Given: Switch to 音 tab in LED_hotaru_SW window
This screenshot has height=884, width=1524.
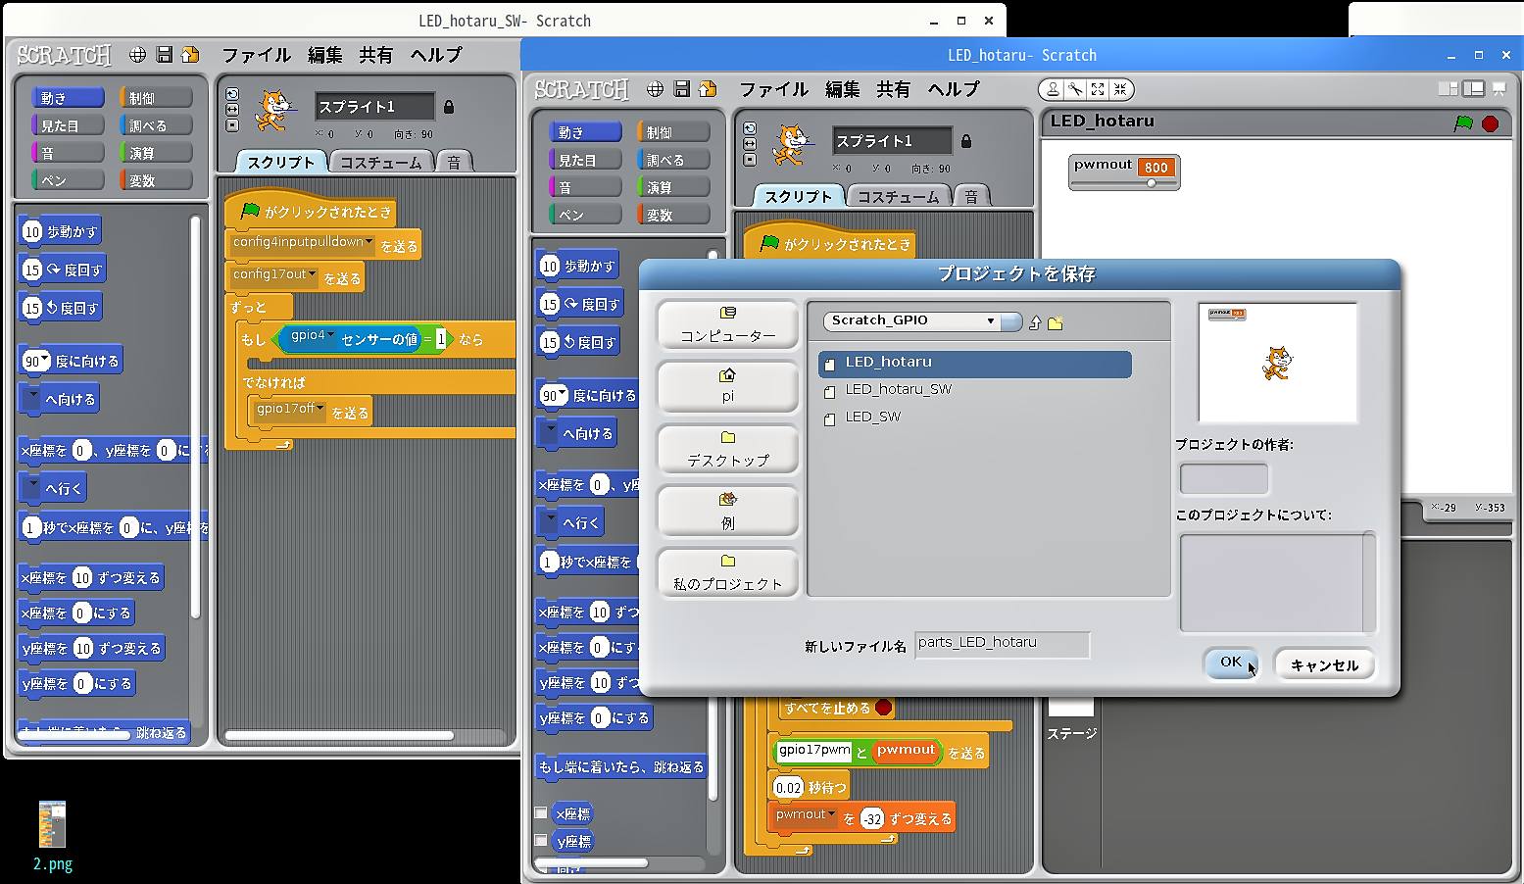Looking at the screenshot, I should [x=454, y=162].
